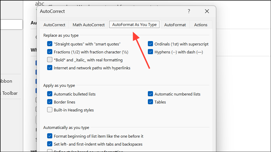Enable Bold and italic with real formatting
The width and height of the screenshot is (271, 152).
(x=50, y=60)
